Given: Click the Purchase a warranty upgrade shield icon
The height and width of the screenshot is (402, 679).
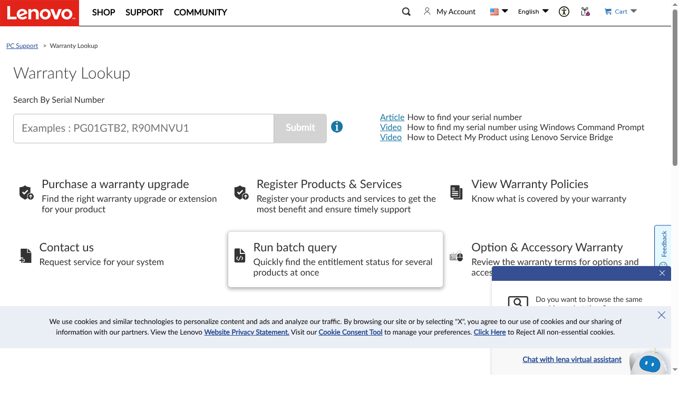Looking at the screenshot, I should [26, 193].
